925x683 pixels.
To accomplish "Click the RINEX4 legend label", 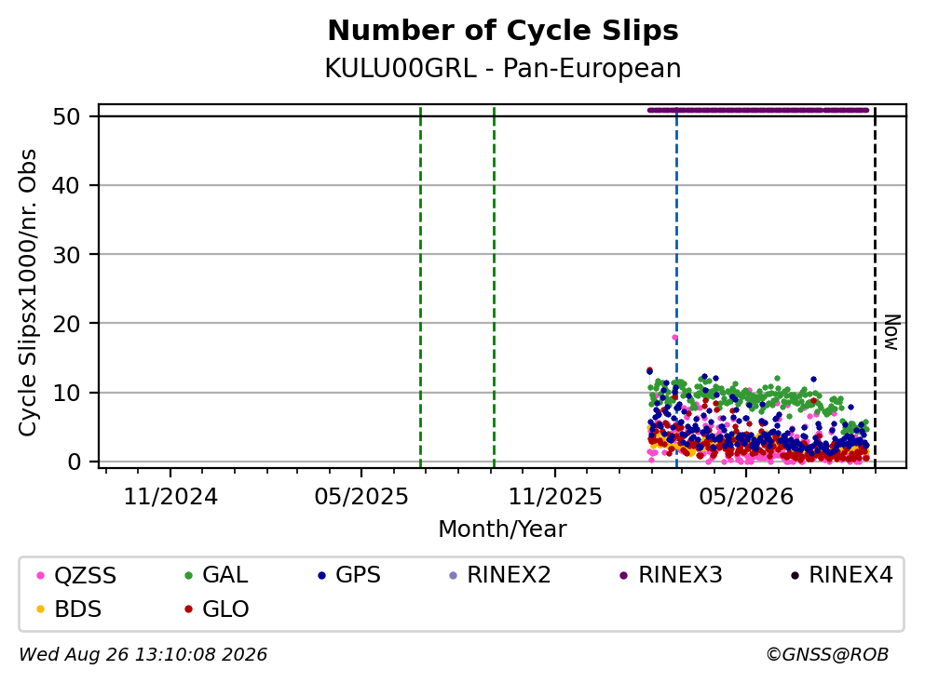I will pyautogui.click(x=850, y=575).
